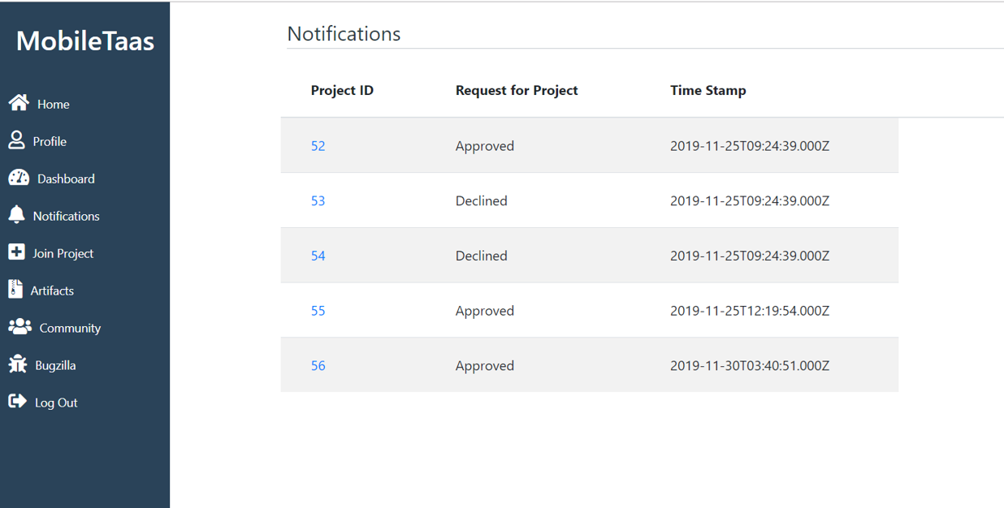1004x508 pixels.
Task: Open project ID 54 link
Action: 318,256
